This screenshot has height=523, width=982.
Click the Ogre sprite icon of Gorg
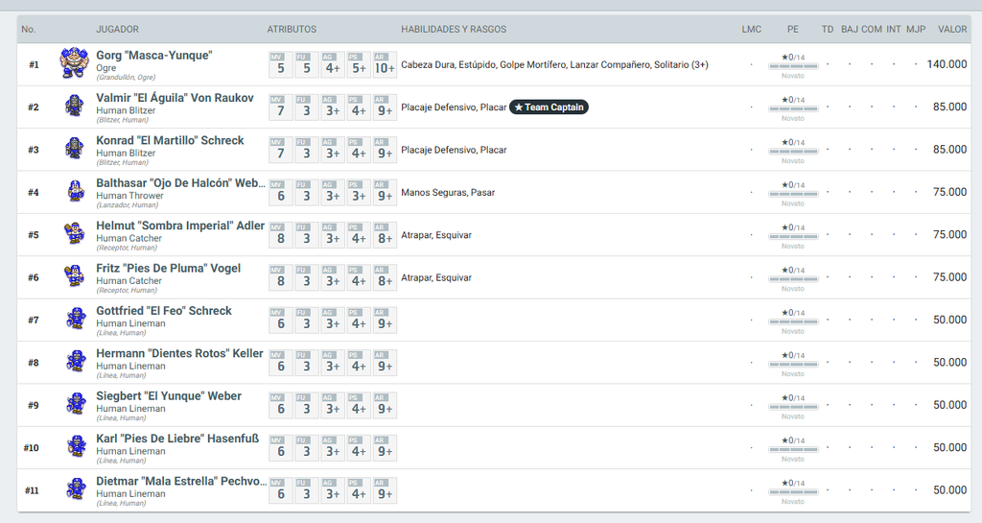tap(74, 62)
